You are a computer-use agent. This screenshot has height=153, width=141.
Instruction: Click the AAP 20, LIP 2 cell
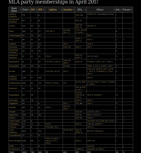pyautogui.click(x=101, y=112)
